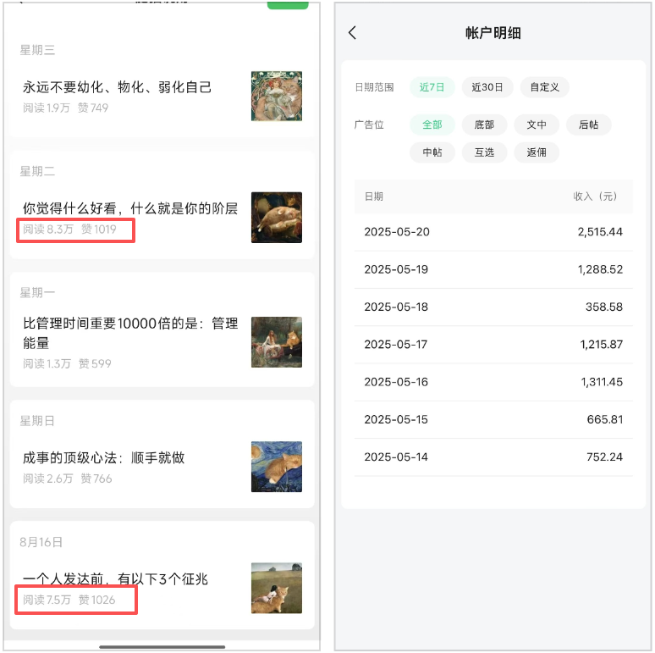Tap income amount 1,311.45
The height and width of the screenshot is (653, 655).
point(602,382)
